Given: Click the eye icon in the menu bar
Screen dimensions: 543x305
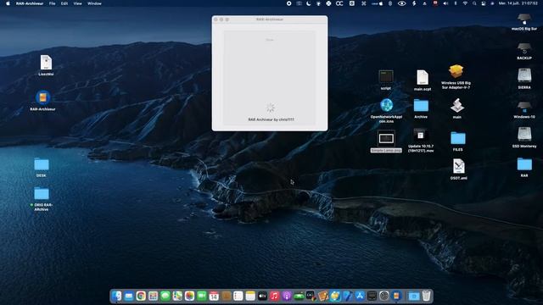Looking at the screenshot, I should pos(401,3).
